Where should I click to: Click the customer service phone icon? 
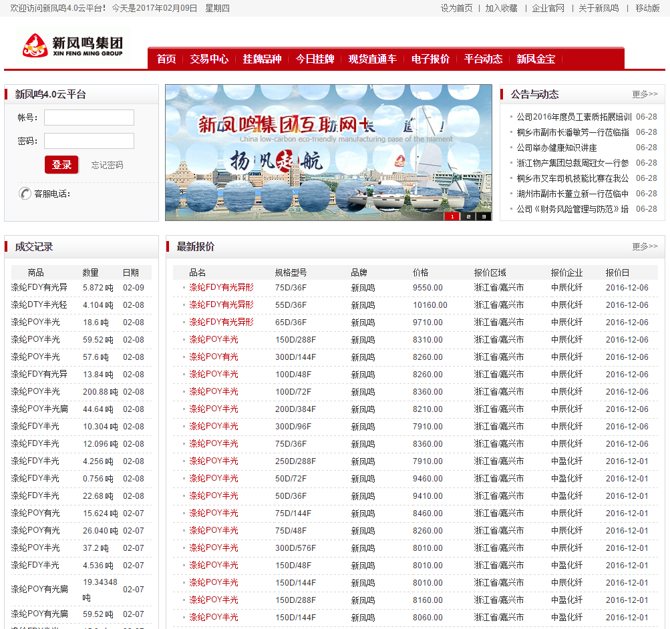click(x=25, y=194)
